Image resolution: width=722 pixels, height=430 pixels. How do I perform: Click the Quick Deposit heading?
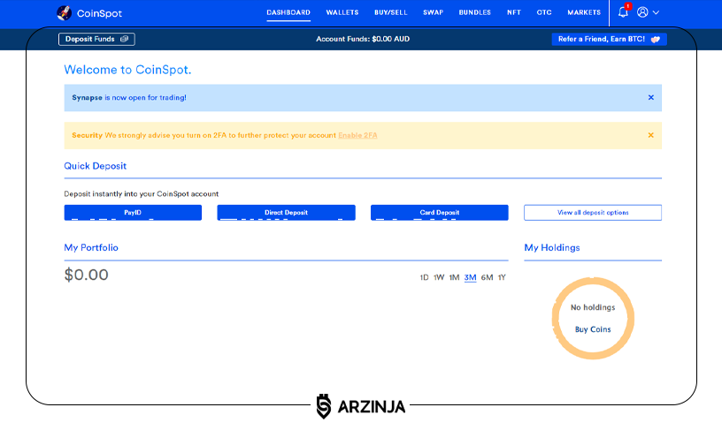click(96, 166)
